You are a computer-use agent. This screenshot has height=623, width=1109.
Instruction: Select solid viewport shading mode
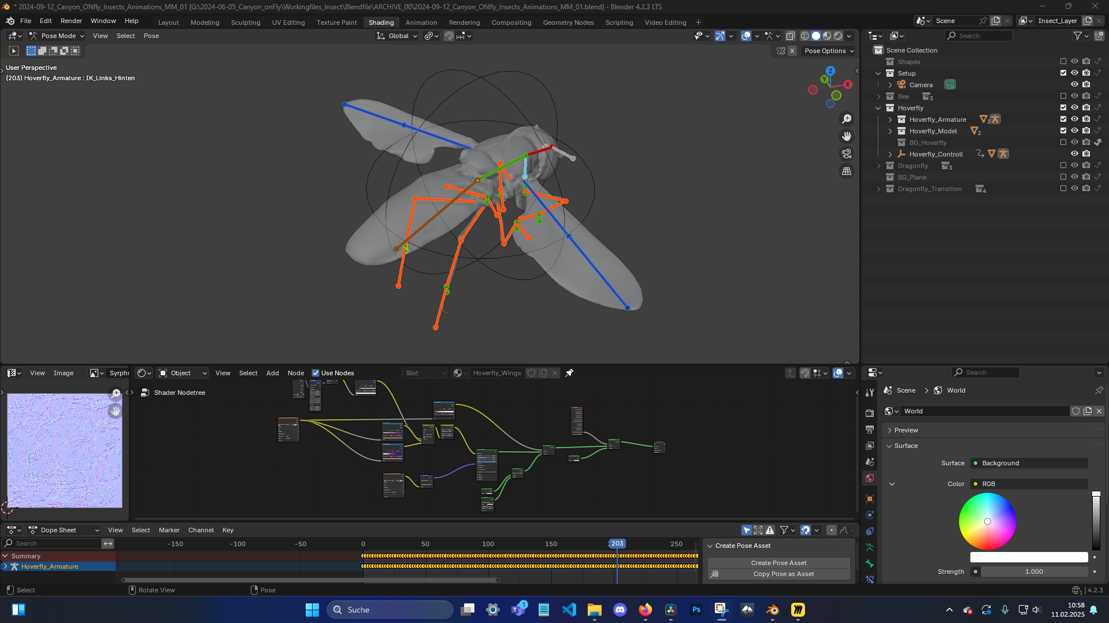[816, 36]
